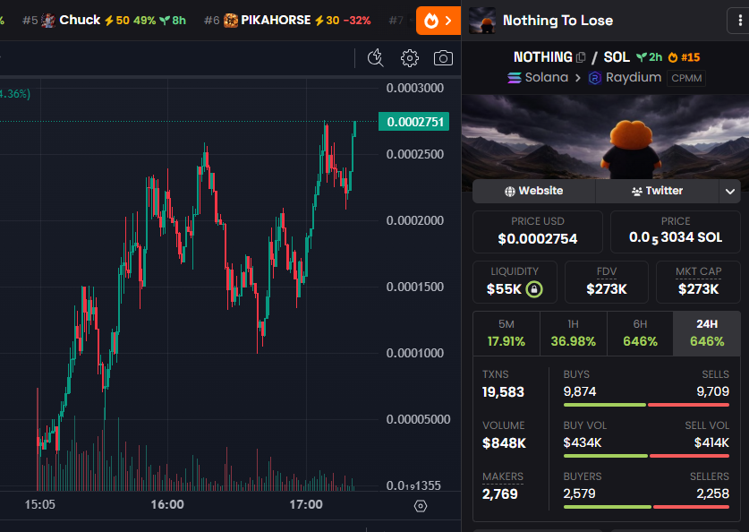Select the 1H timeframe tab

[574, 333]
